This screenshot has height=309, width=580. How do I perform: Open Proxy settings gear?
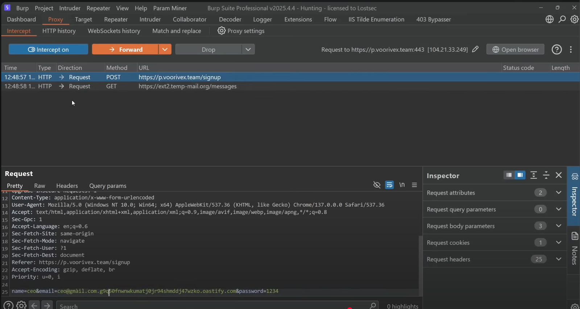click(221, 31)
